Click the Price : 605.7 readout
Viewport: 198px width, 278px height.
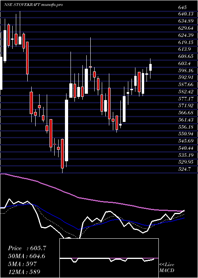27,248
